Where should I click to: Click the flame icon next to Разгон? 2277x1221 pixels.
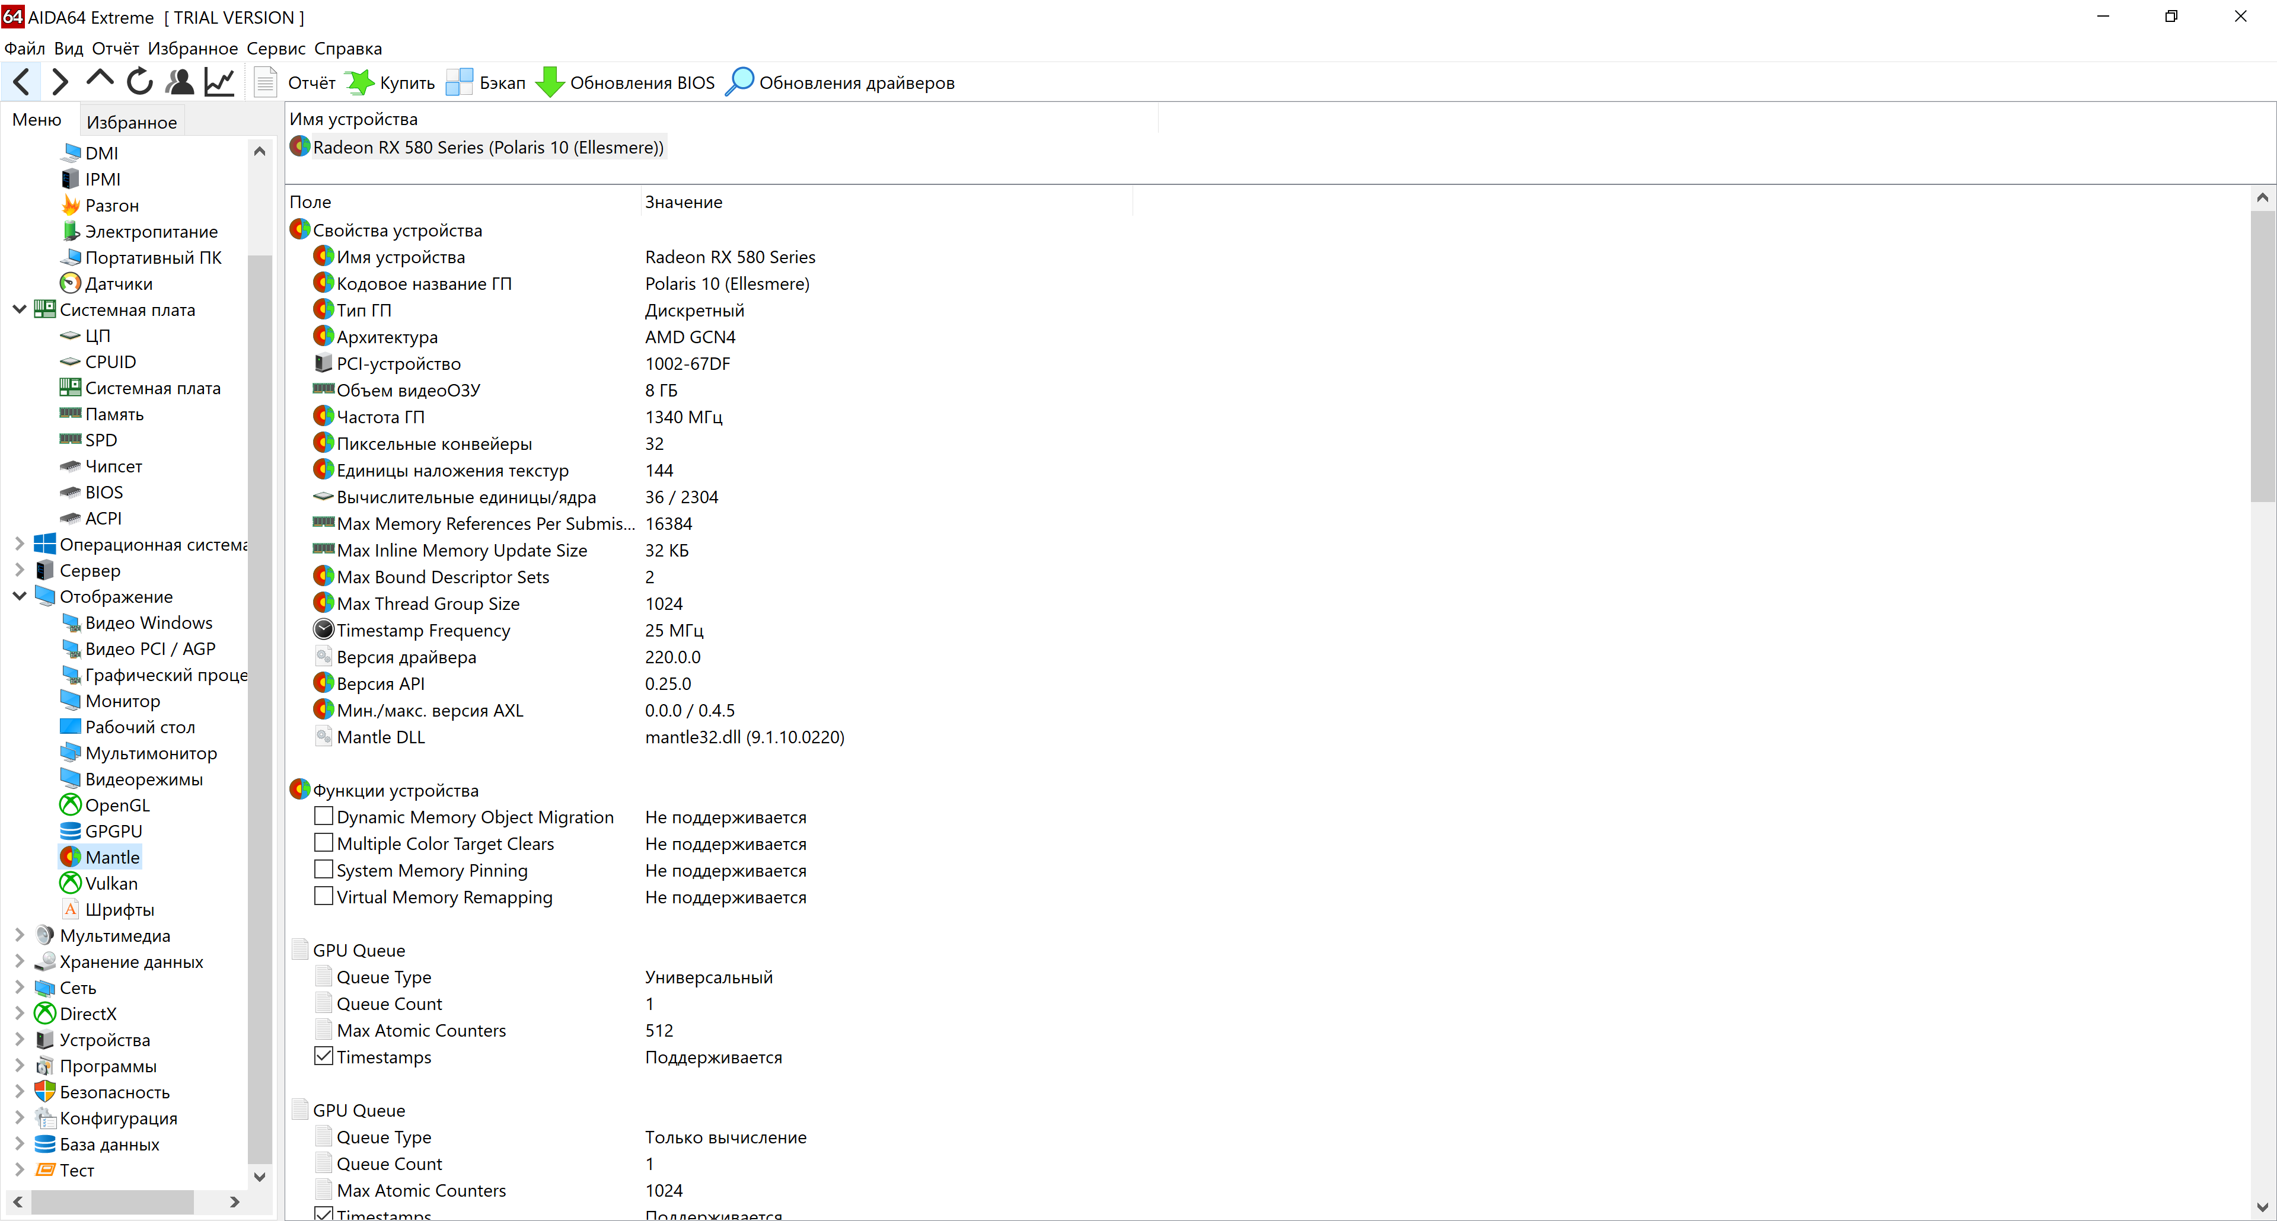click(x=71, y=205)
